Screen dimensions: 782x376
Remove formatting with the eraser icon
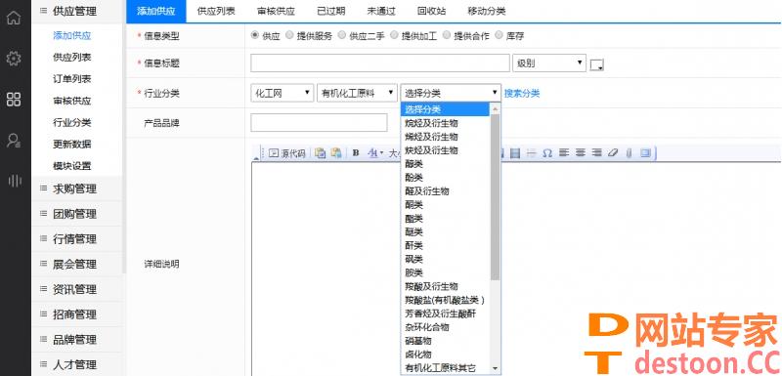coord(613,153)
